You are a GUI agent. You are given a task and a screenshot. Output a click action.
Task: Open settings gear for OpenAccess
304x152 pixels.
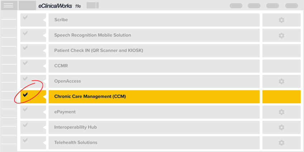point(281,81)
